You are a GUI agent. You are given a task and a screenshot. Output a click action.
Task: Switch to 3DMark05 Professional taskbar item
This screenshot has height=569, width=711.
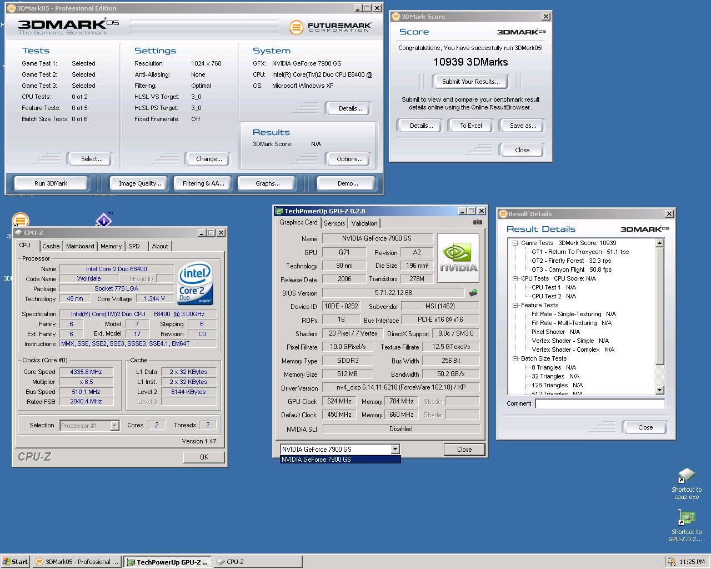point(77,562)
